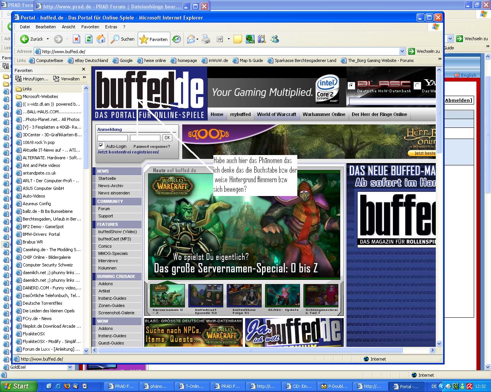Click the yellow note icon in toolbar
The height and width of the screenshot is (392, 491).
237,39
